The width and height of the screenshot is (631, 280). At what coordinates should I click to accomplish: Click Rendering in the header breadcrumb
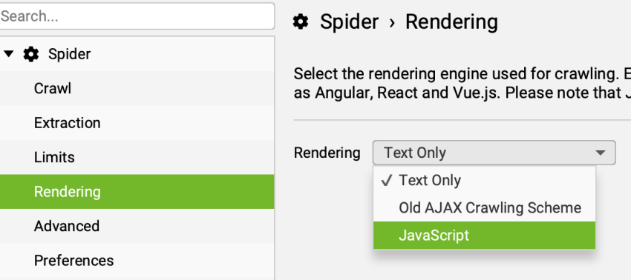pyautogui.click(x=451, y=21)
